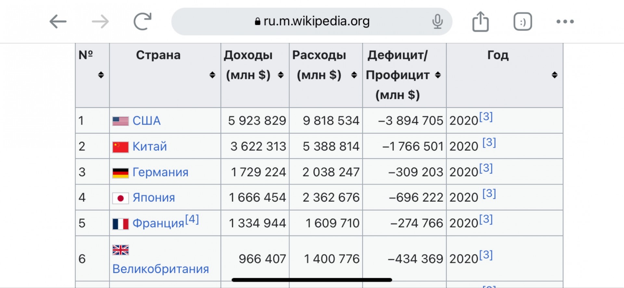Sort table by Страна column arrows
The image size is (624, 288).
(x=212, y=75)
